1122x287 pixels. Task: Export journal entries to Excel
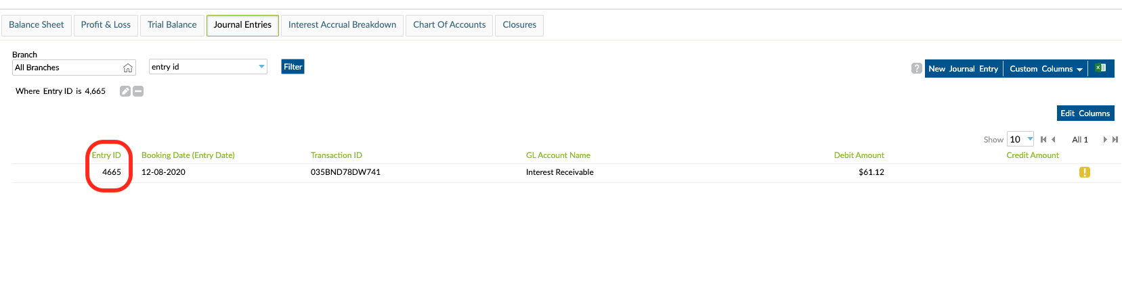tap(1101, 68)
